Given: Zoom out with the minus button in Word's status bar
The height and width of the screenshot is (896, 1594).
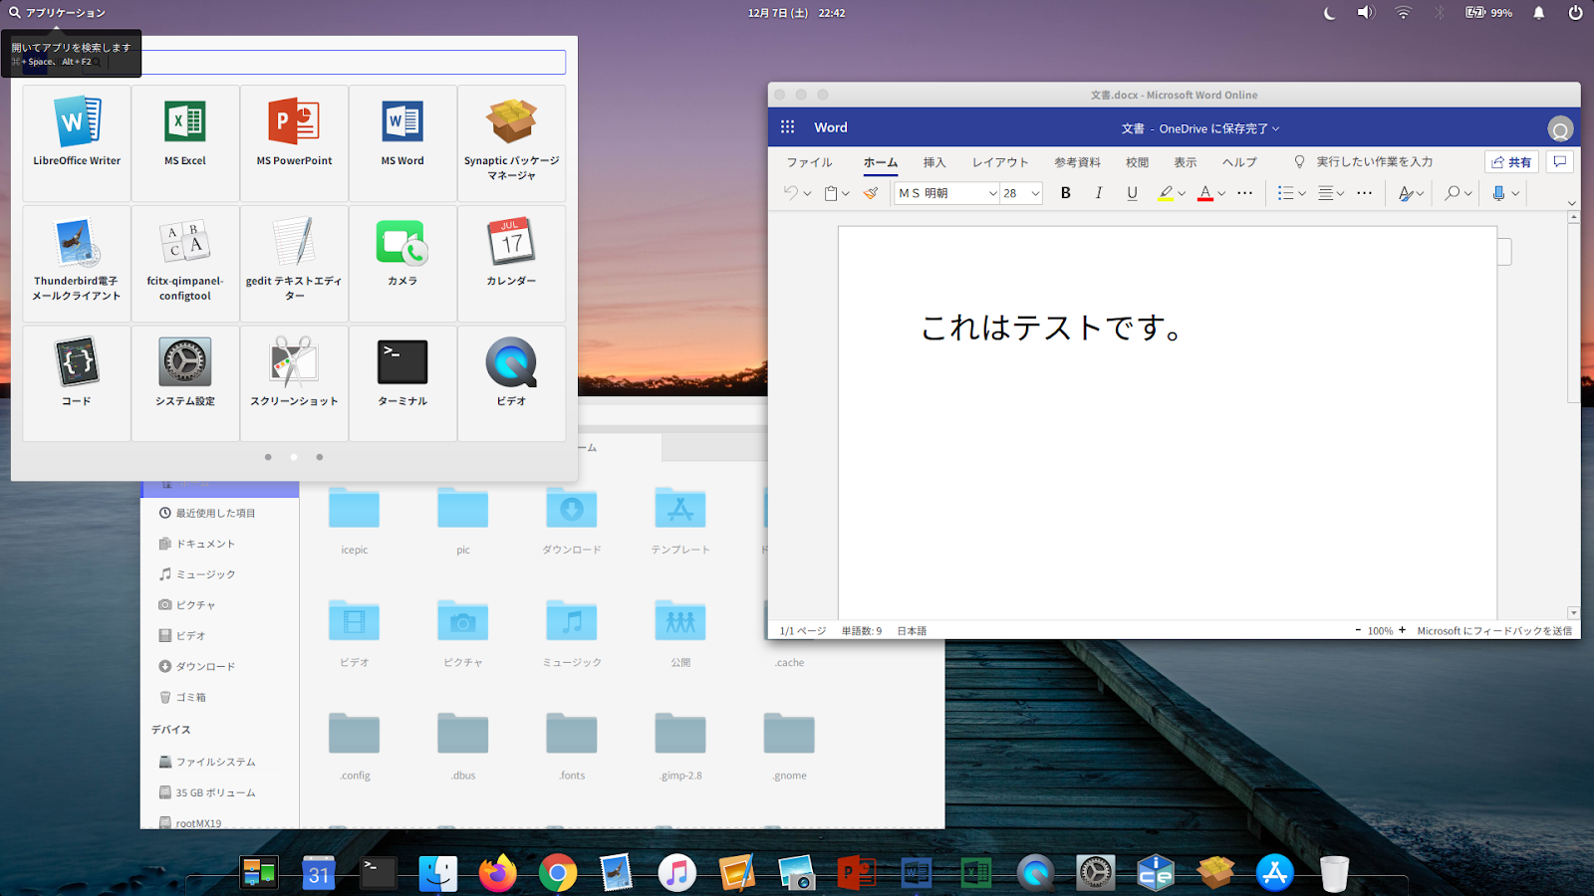Looking at the screenshot, I should pos(1358,630).
